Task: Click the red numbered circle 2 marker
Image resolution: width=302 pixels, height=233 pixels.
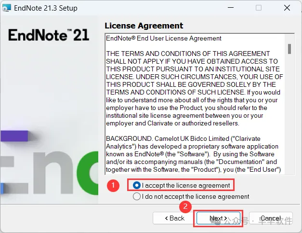Action: (185, 206)
